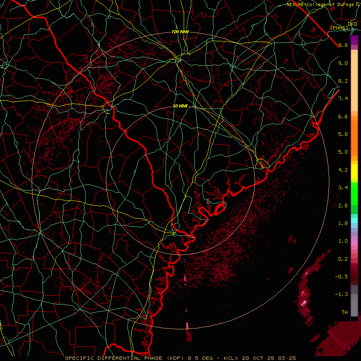
Task: Click the -1.3 value on the color scale
Action: point(341,294)
